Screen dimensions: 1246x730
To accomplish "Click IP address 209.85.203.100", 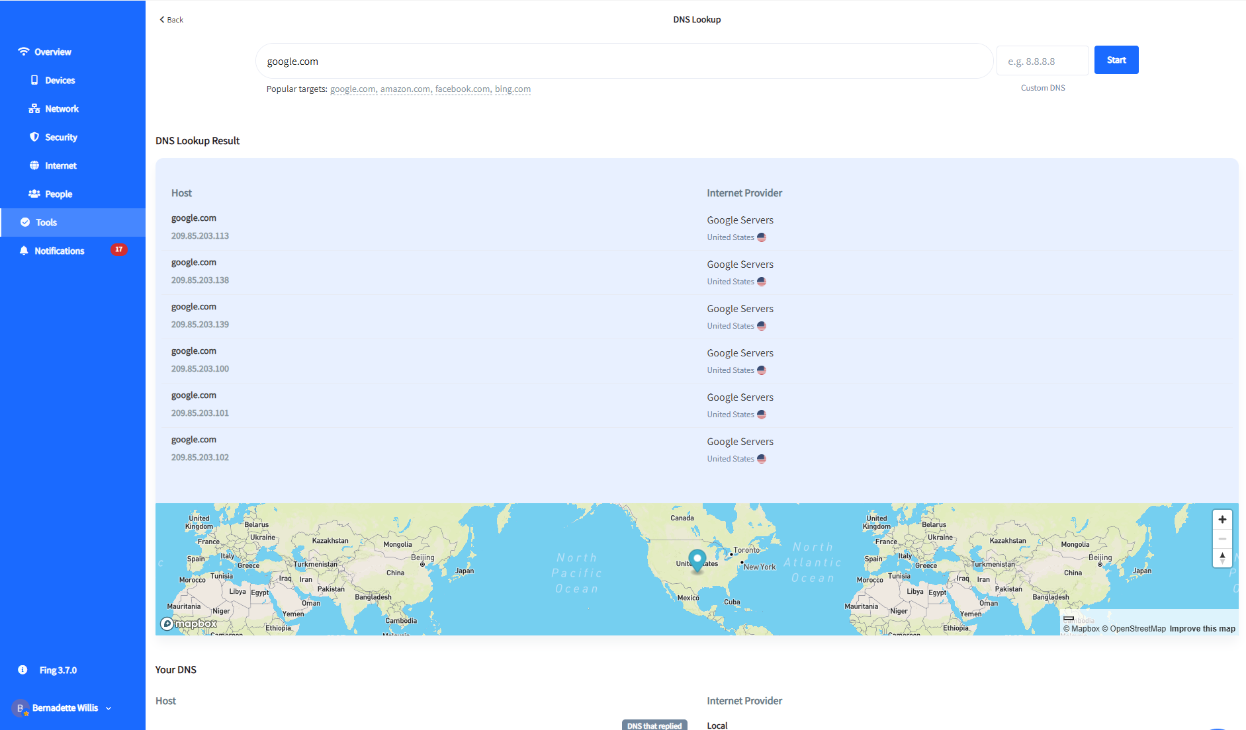I will click(200, 369).
